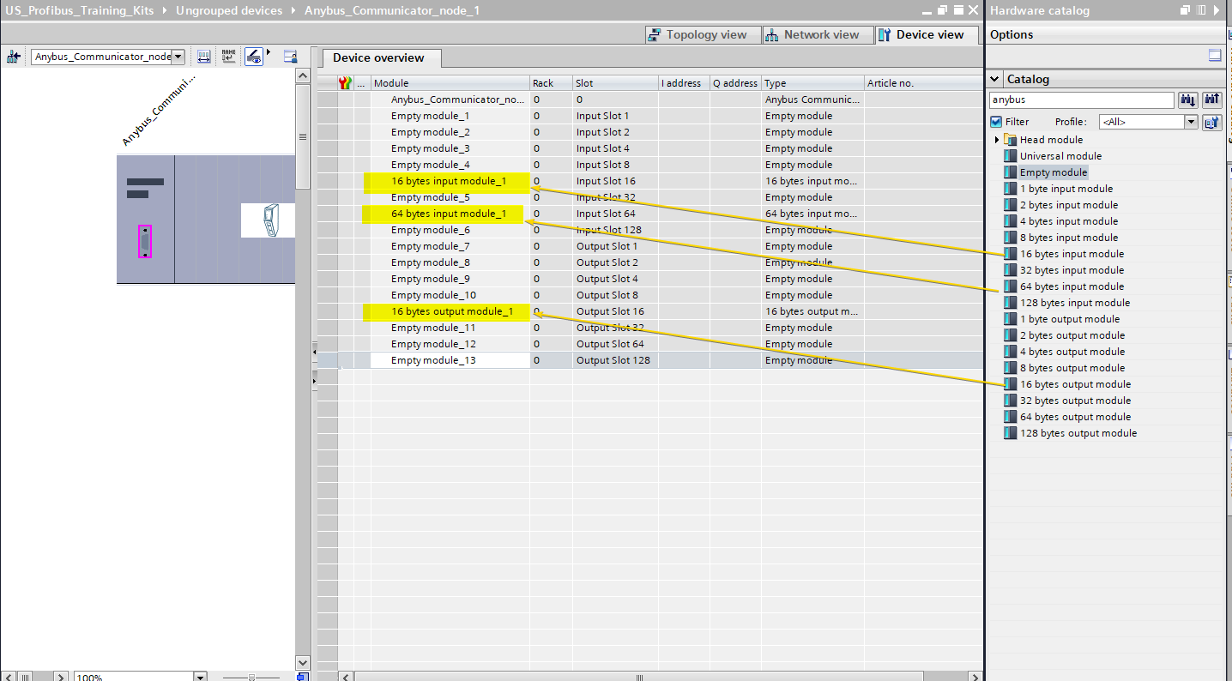Collapse the Catalog section chevron
The height and width of the screenshot is (681, 1232).
click(x=995, y=79)
